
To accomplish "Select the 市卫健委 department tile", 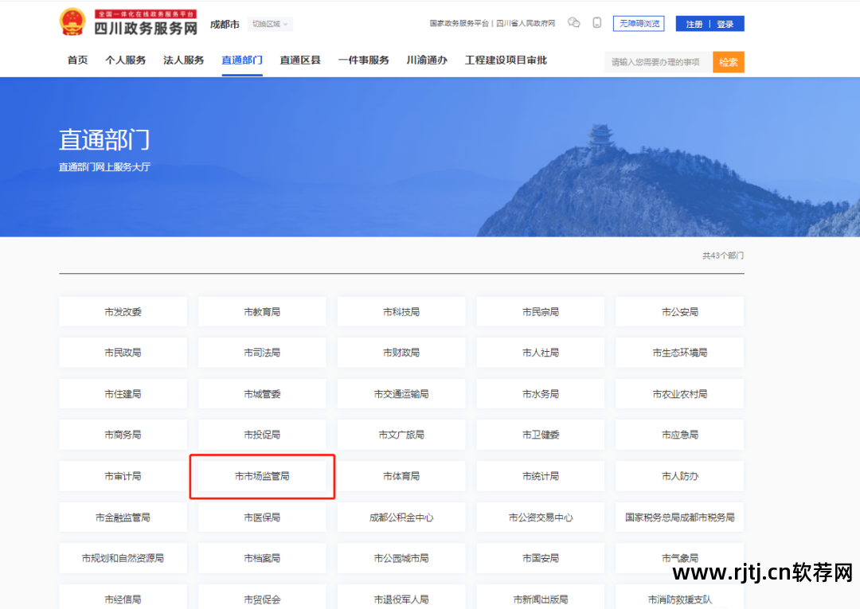I will 541,435.
